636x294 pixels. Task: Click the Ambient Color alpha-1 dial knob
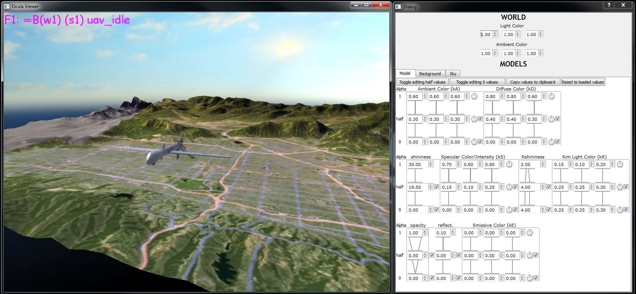[474, 96]
